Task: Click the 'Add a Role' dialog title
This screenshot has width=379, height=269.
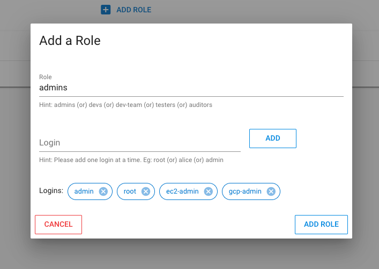Action: (x=70, y=41)
